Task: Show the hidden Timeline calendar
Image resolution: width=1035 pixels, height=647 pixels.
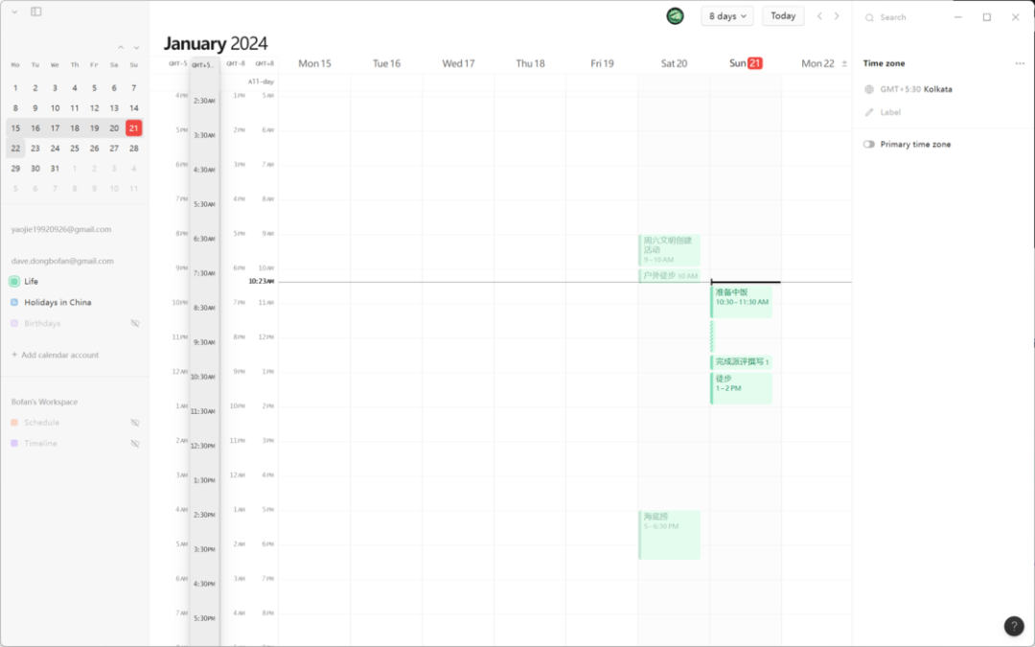Action: (135, 444)
